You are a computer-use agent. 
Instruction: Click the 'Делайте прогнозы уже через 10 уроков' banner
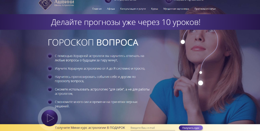coord(126,22)
